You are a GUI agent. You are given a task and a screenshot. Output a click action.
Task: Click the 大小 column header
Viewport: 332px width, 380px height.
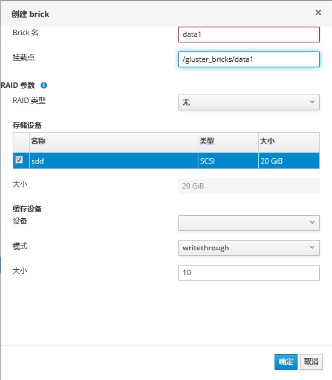pos(289,142)
